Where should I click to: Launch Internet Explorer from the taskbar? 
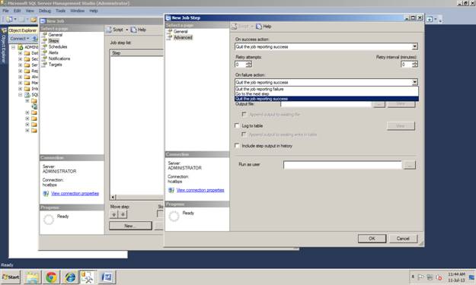(70, 277)
